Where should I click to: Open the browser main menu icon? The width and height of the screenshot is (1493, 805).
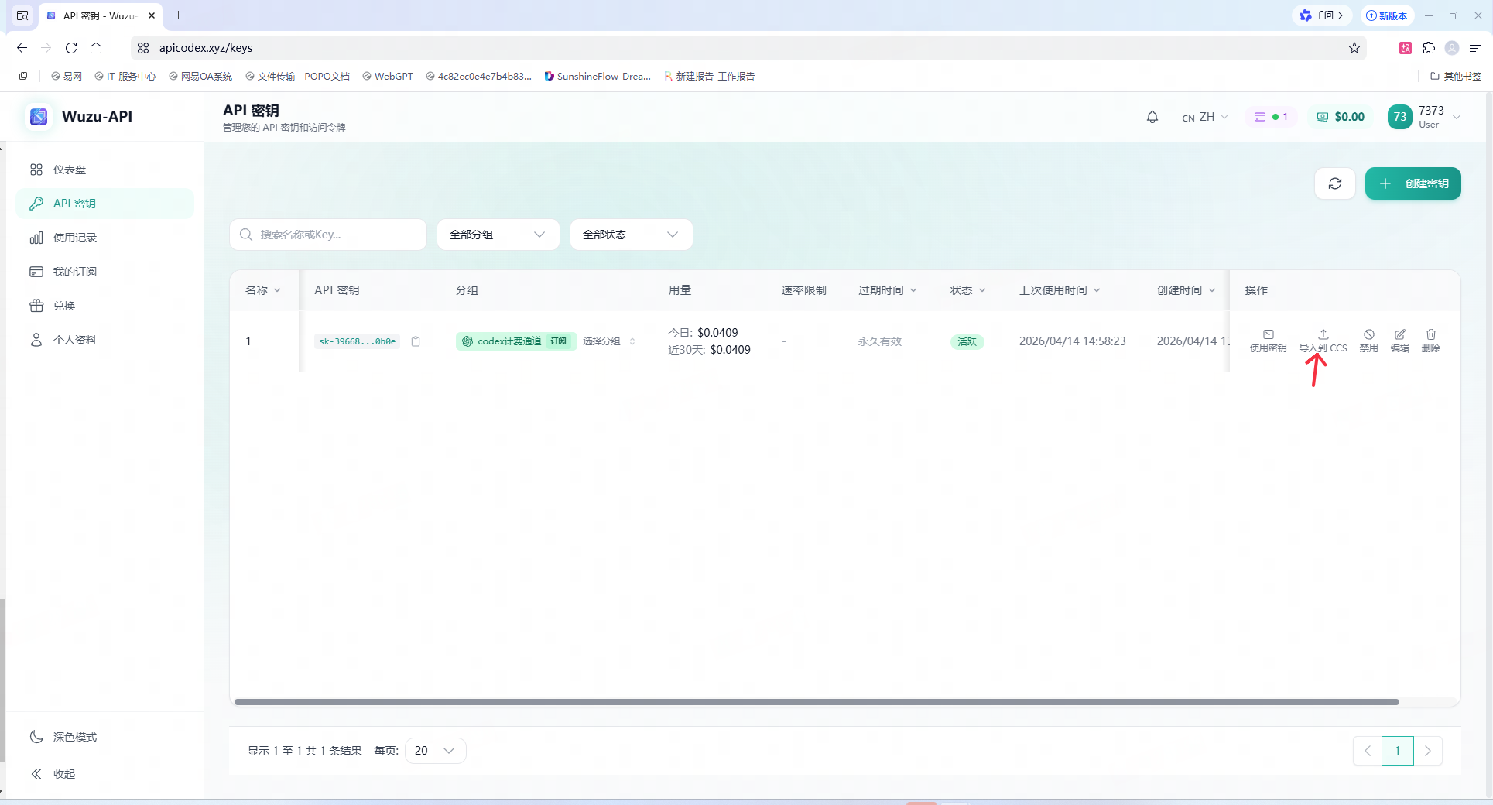(1475, 48)
